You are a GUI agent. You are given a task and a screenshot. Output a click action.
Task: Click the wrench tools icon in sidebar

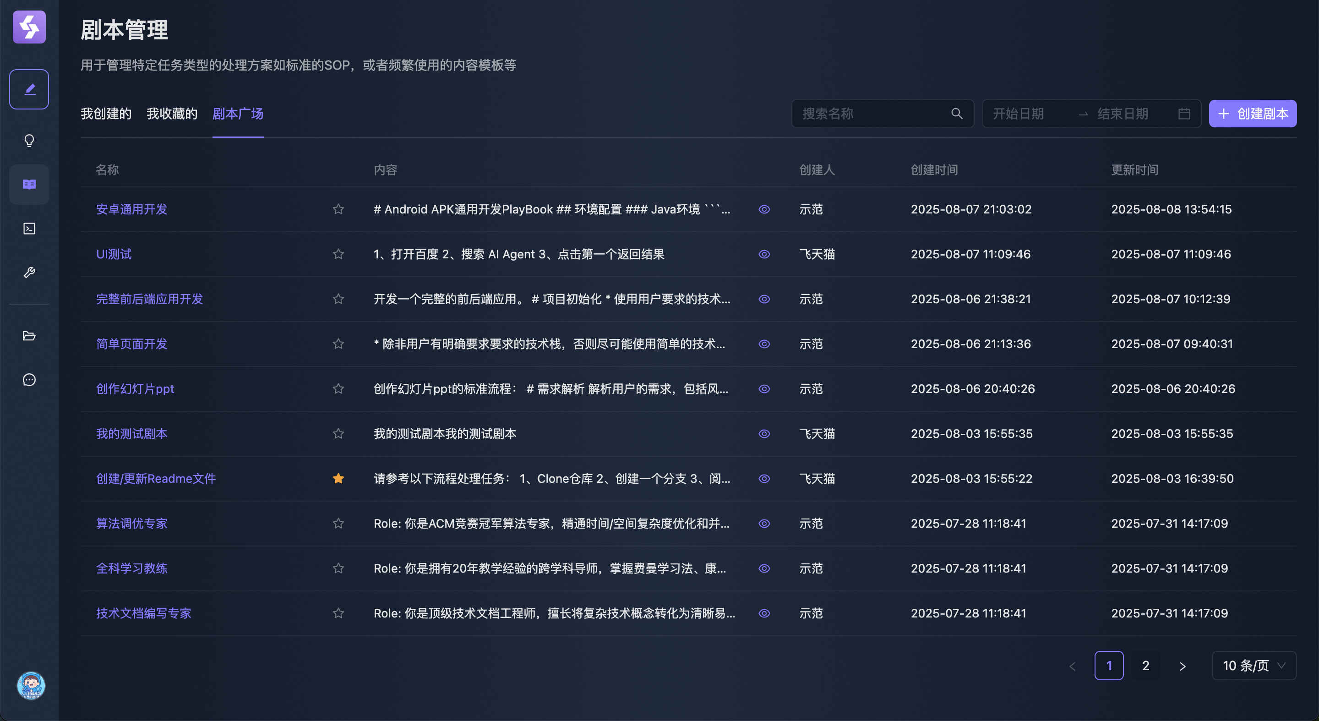pos(29,273)
